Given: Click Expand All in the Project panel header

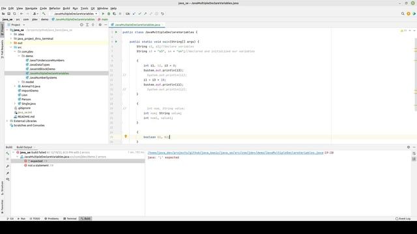Looking at the screenshot, I should click(87, 25).
